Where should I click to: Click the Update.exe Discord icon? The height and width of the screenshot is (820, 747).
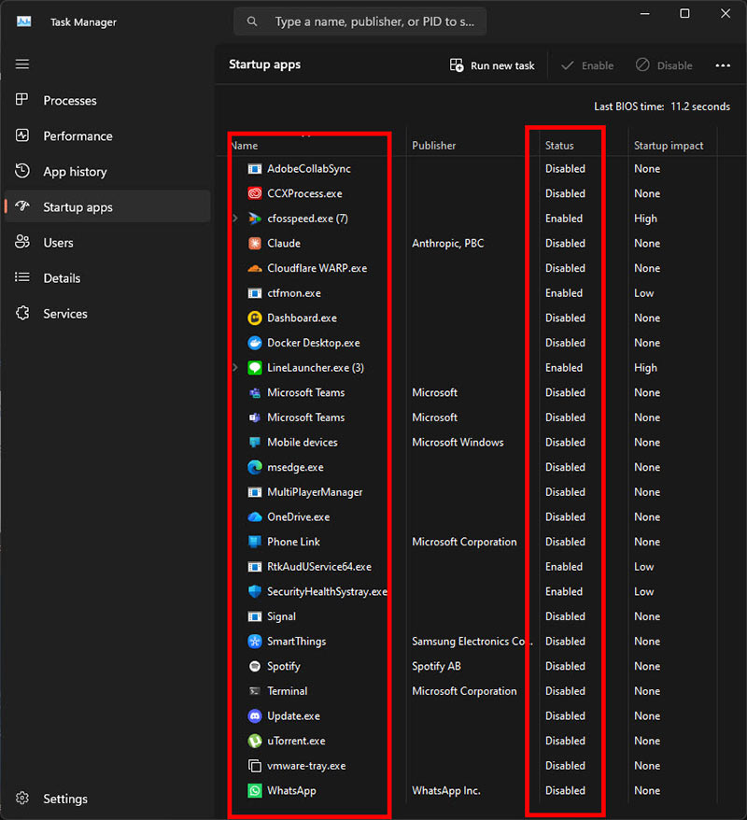click(255, 716)
